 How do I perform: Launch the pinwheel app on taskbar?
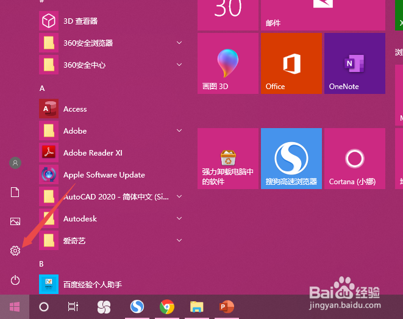(x=104, y=307)
